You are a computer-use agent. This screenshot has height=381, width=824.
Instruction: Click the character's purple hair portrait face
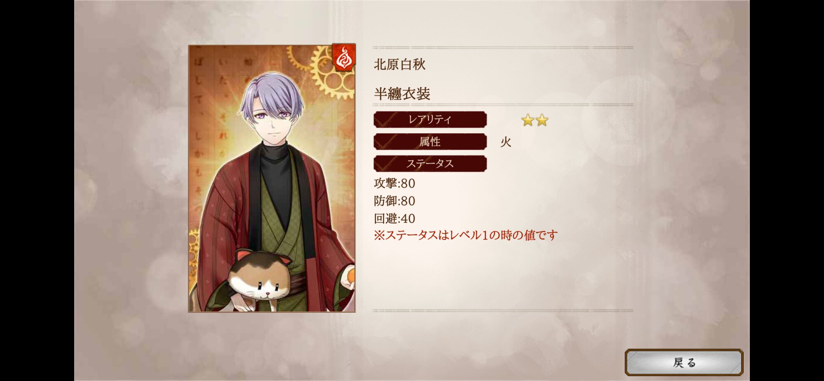[x=272, y=111]
